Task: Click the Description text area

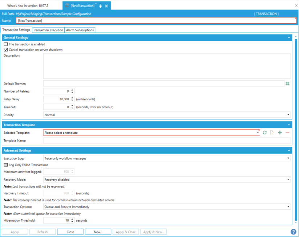Action: tap(166, 66)
